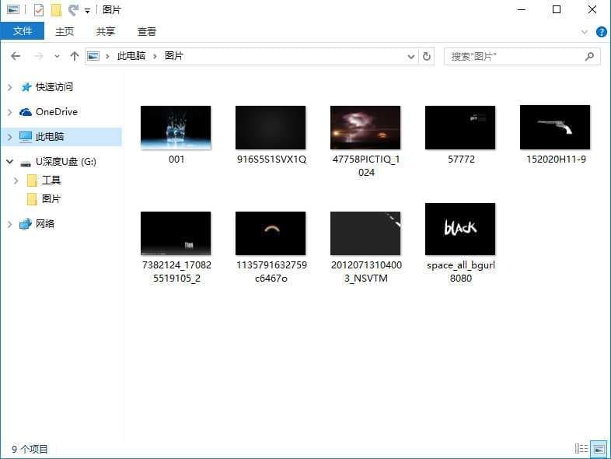This screenshot has height=459, width=611.
Task: Open the Help question mark icon
Action: click(601, 32)
